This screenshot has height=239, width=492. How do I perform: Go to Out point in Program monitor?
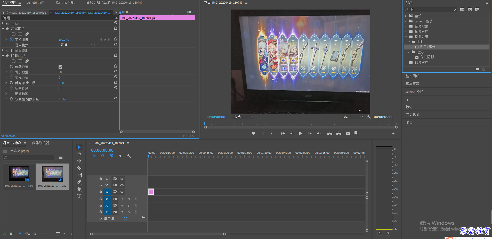pos(319,133)
